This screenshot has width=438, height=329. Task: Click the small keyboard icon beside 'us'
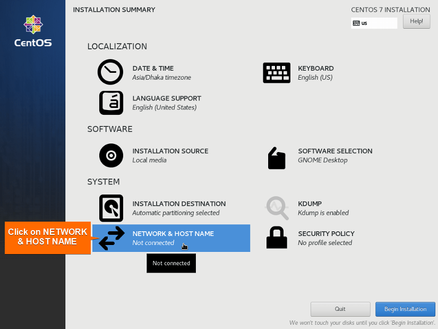(356, 23)
